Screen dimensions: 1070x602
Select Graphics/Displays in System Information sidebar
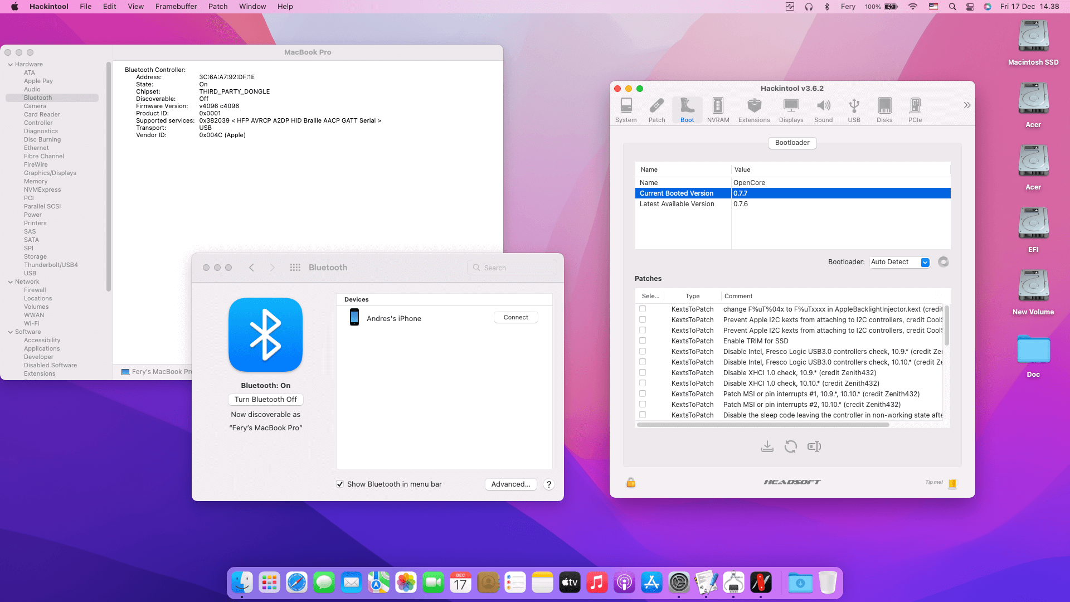pos(50,173)
